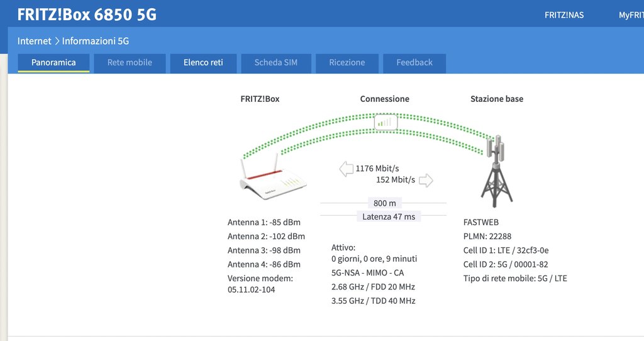Click the Versione modem label
644x341 pixels.
pyautogui.click(x=260, y=278)
